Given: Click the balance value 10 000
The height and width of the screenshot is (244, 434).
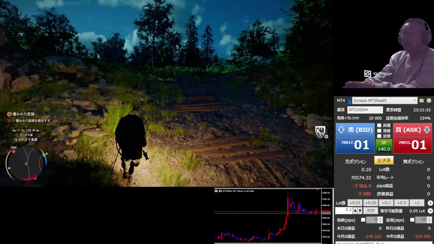Looking at the screenshot, I should [375, 118].
